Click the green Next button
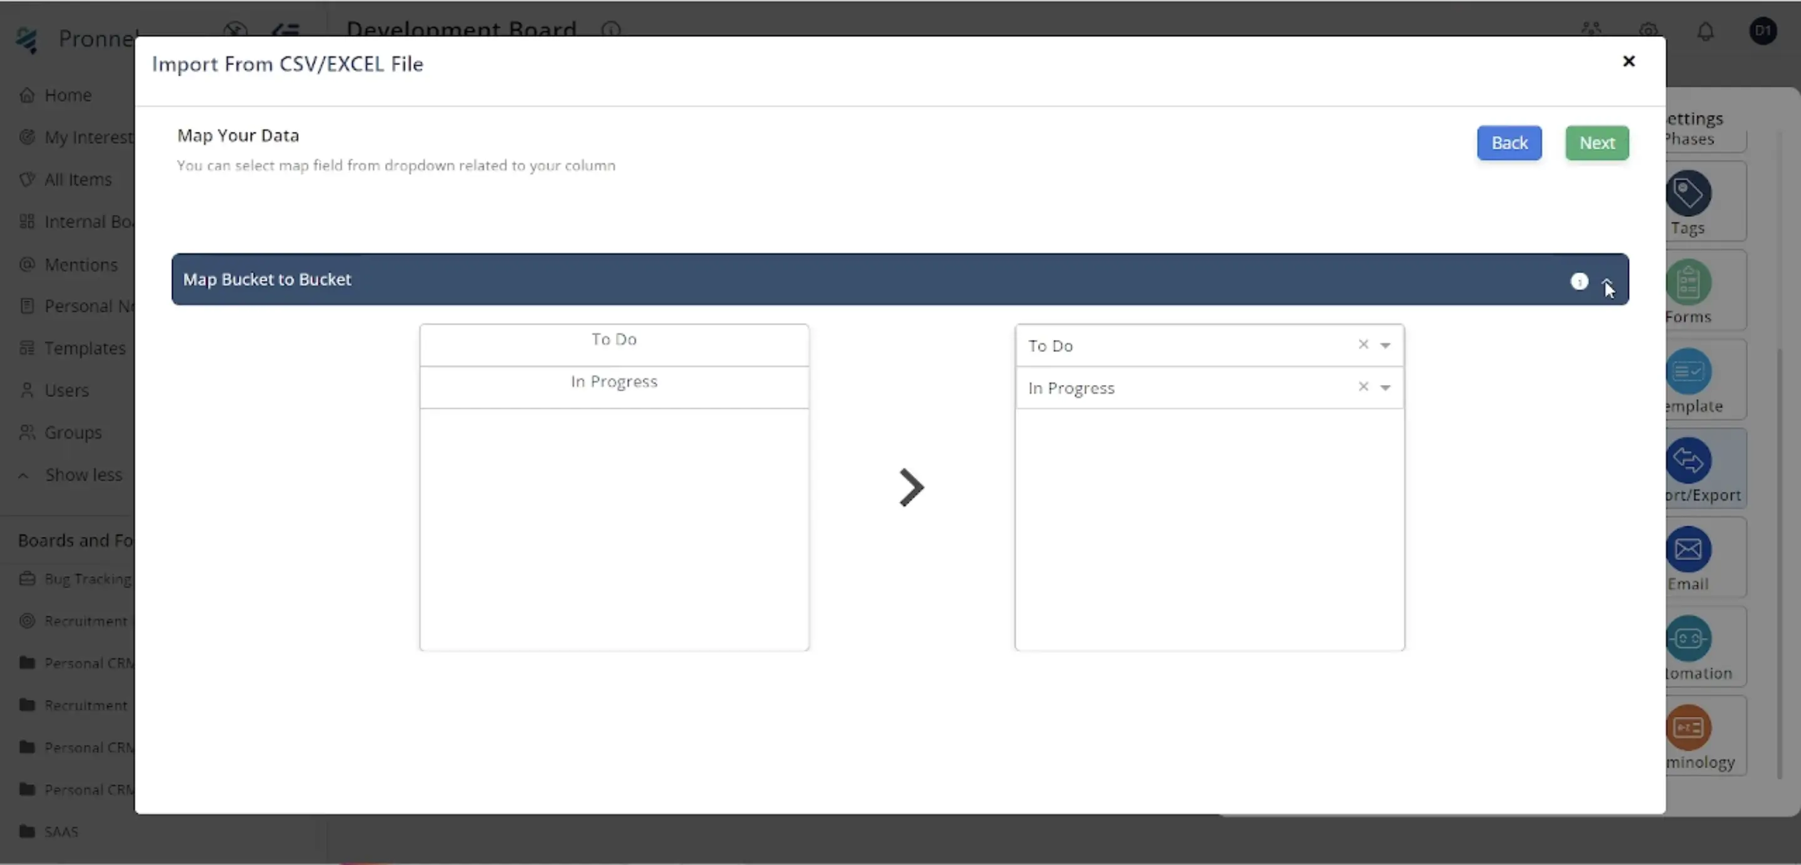 point(1597,142)
